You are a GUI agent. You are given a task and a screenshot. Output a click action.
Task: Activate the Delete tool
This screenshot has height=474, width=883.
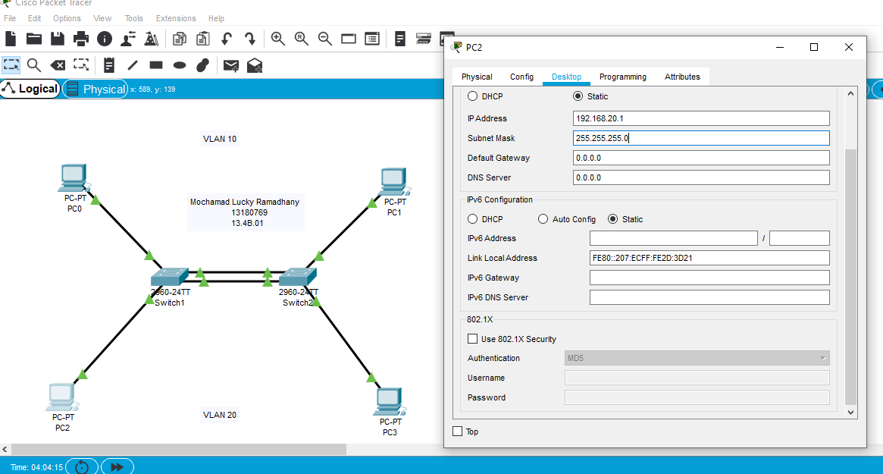click(58, 65)
